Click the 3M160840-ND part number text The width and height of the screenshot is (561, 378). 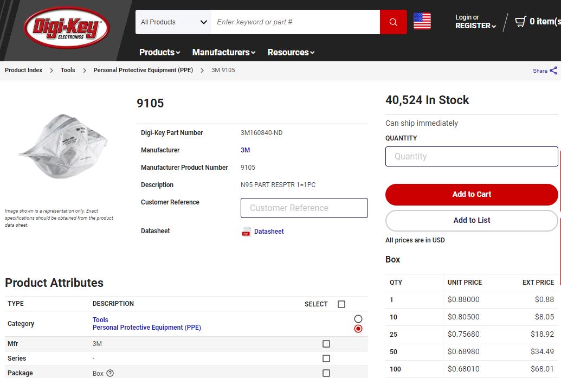point(262,133)
